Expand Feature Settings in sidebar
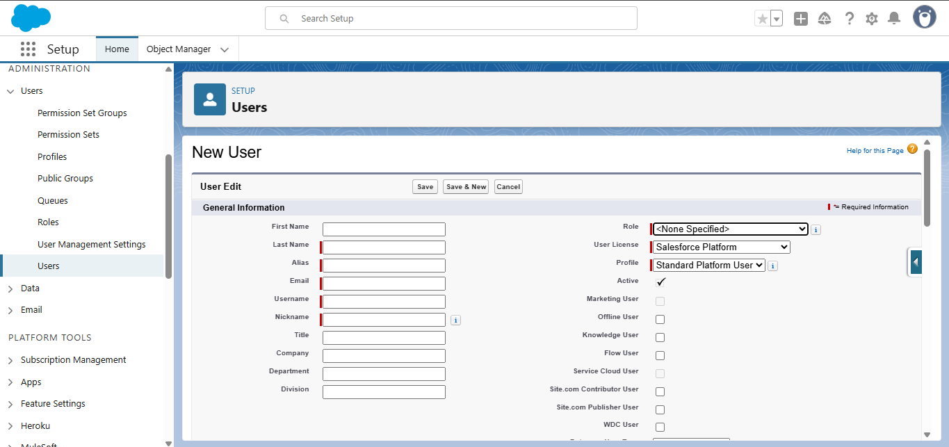This screenshot has height=447, width=949. tap(10, 404)
